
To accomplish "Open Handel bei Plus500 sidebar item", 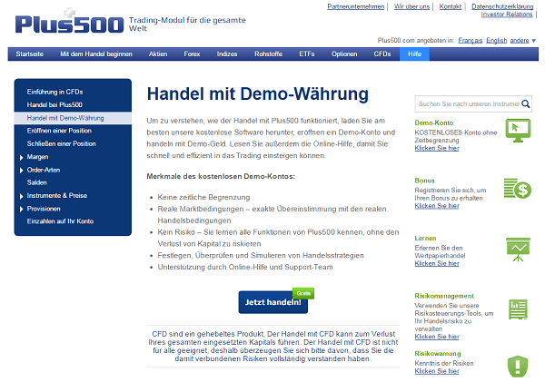I will 54,105.
